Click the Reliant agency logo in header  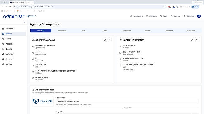click(x=31, y=16)
